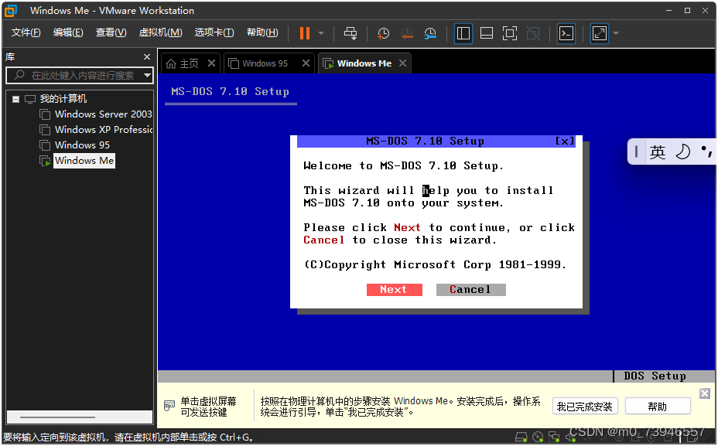The image size is (718, 446).
Task: Close the MS-DOS Setup dialog with [x]
Action: click(x=565, y=141)
